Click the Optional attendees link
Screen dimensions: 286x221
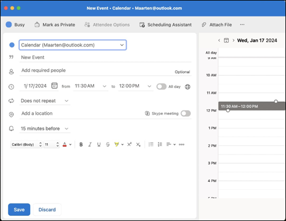coord(182,72)
